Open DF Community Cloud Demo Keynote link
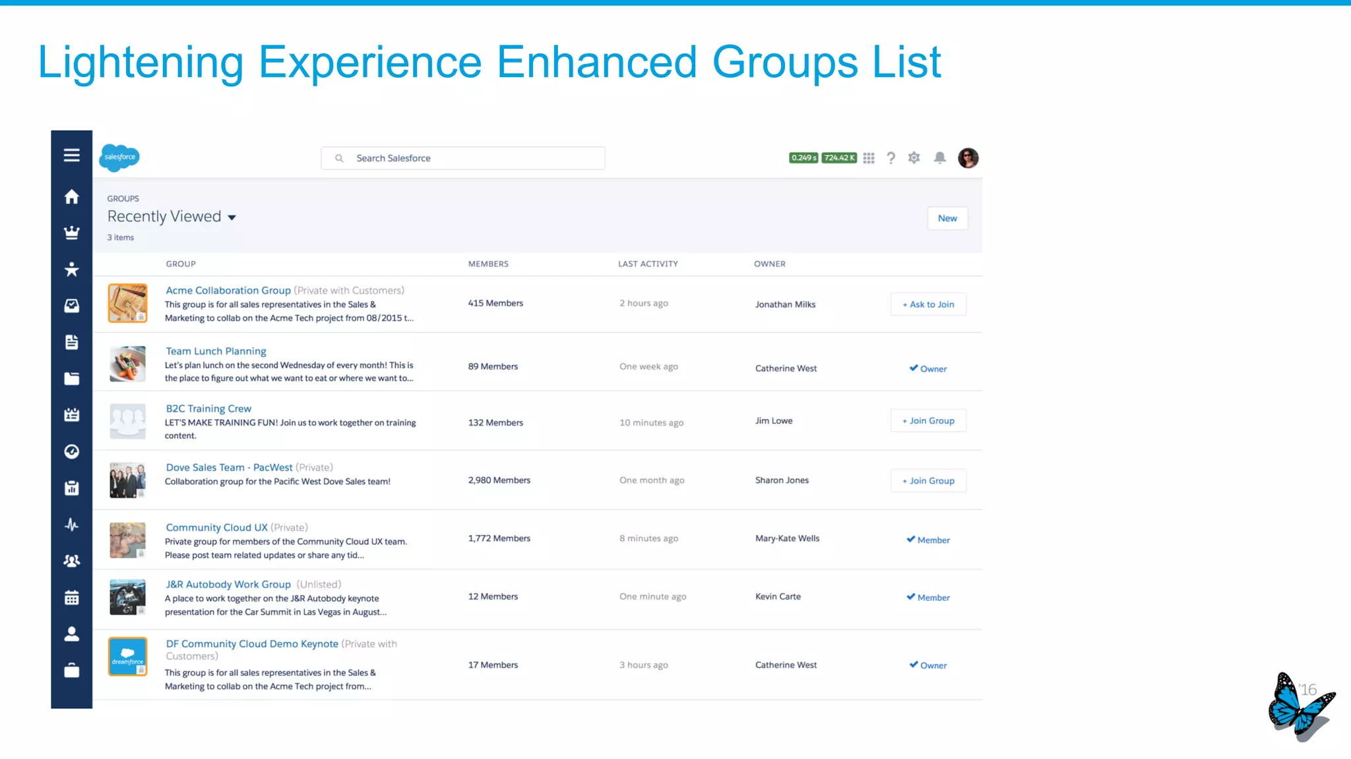 coord(252,644)
